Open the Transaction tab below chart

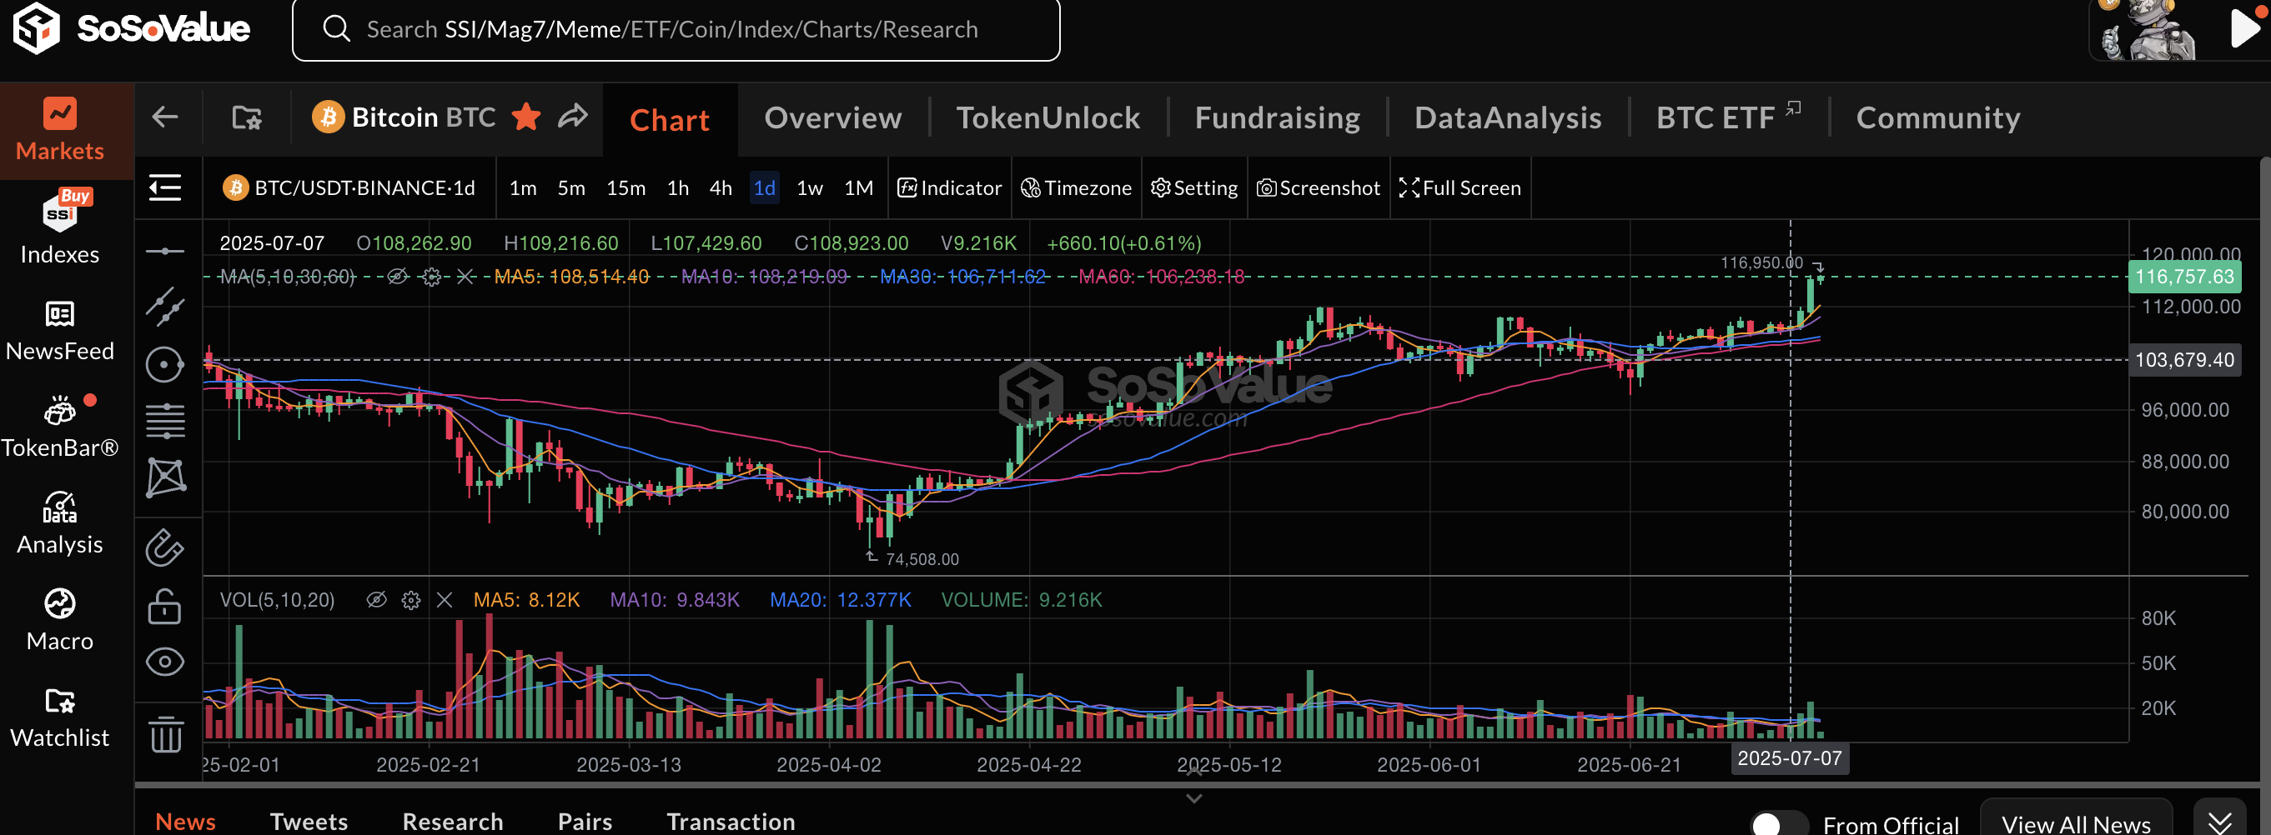tap(730, 821)
